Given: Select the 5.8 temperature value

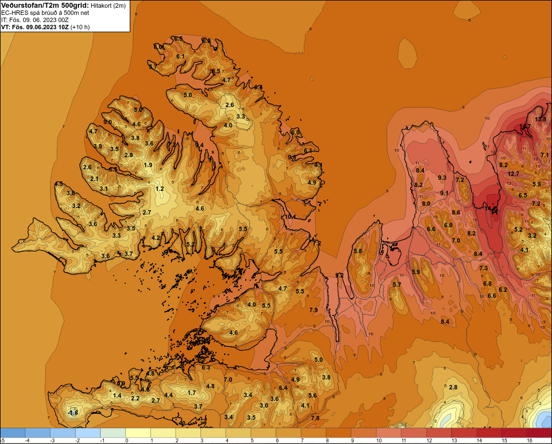Looking at the screenshot, I should click(358, 251).
